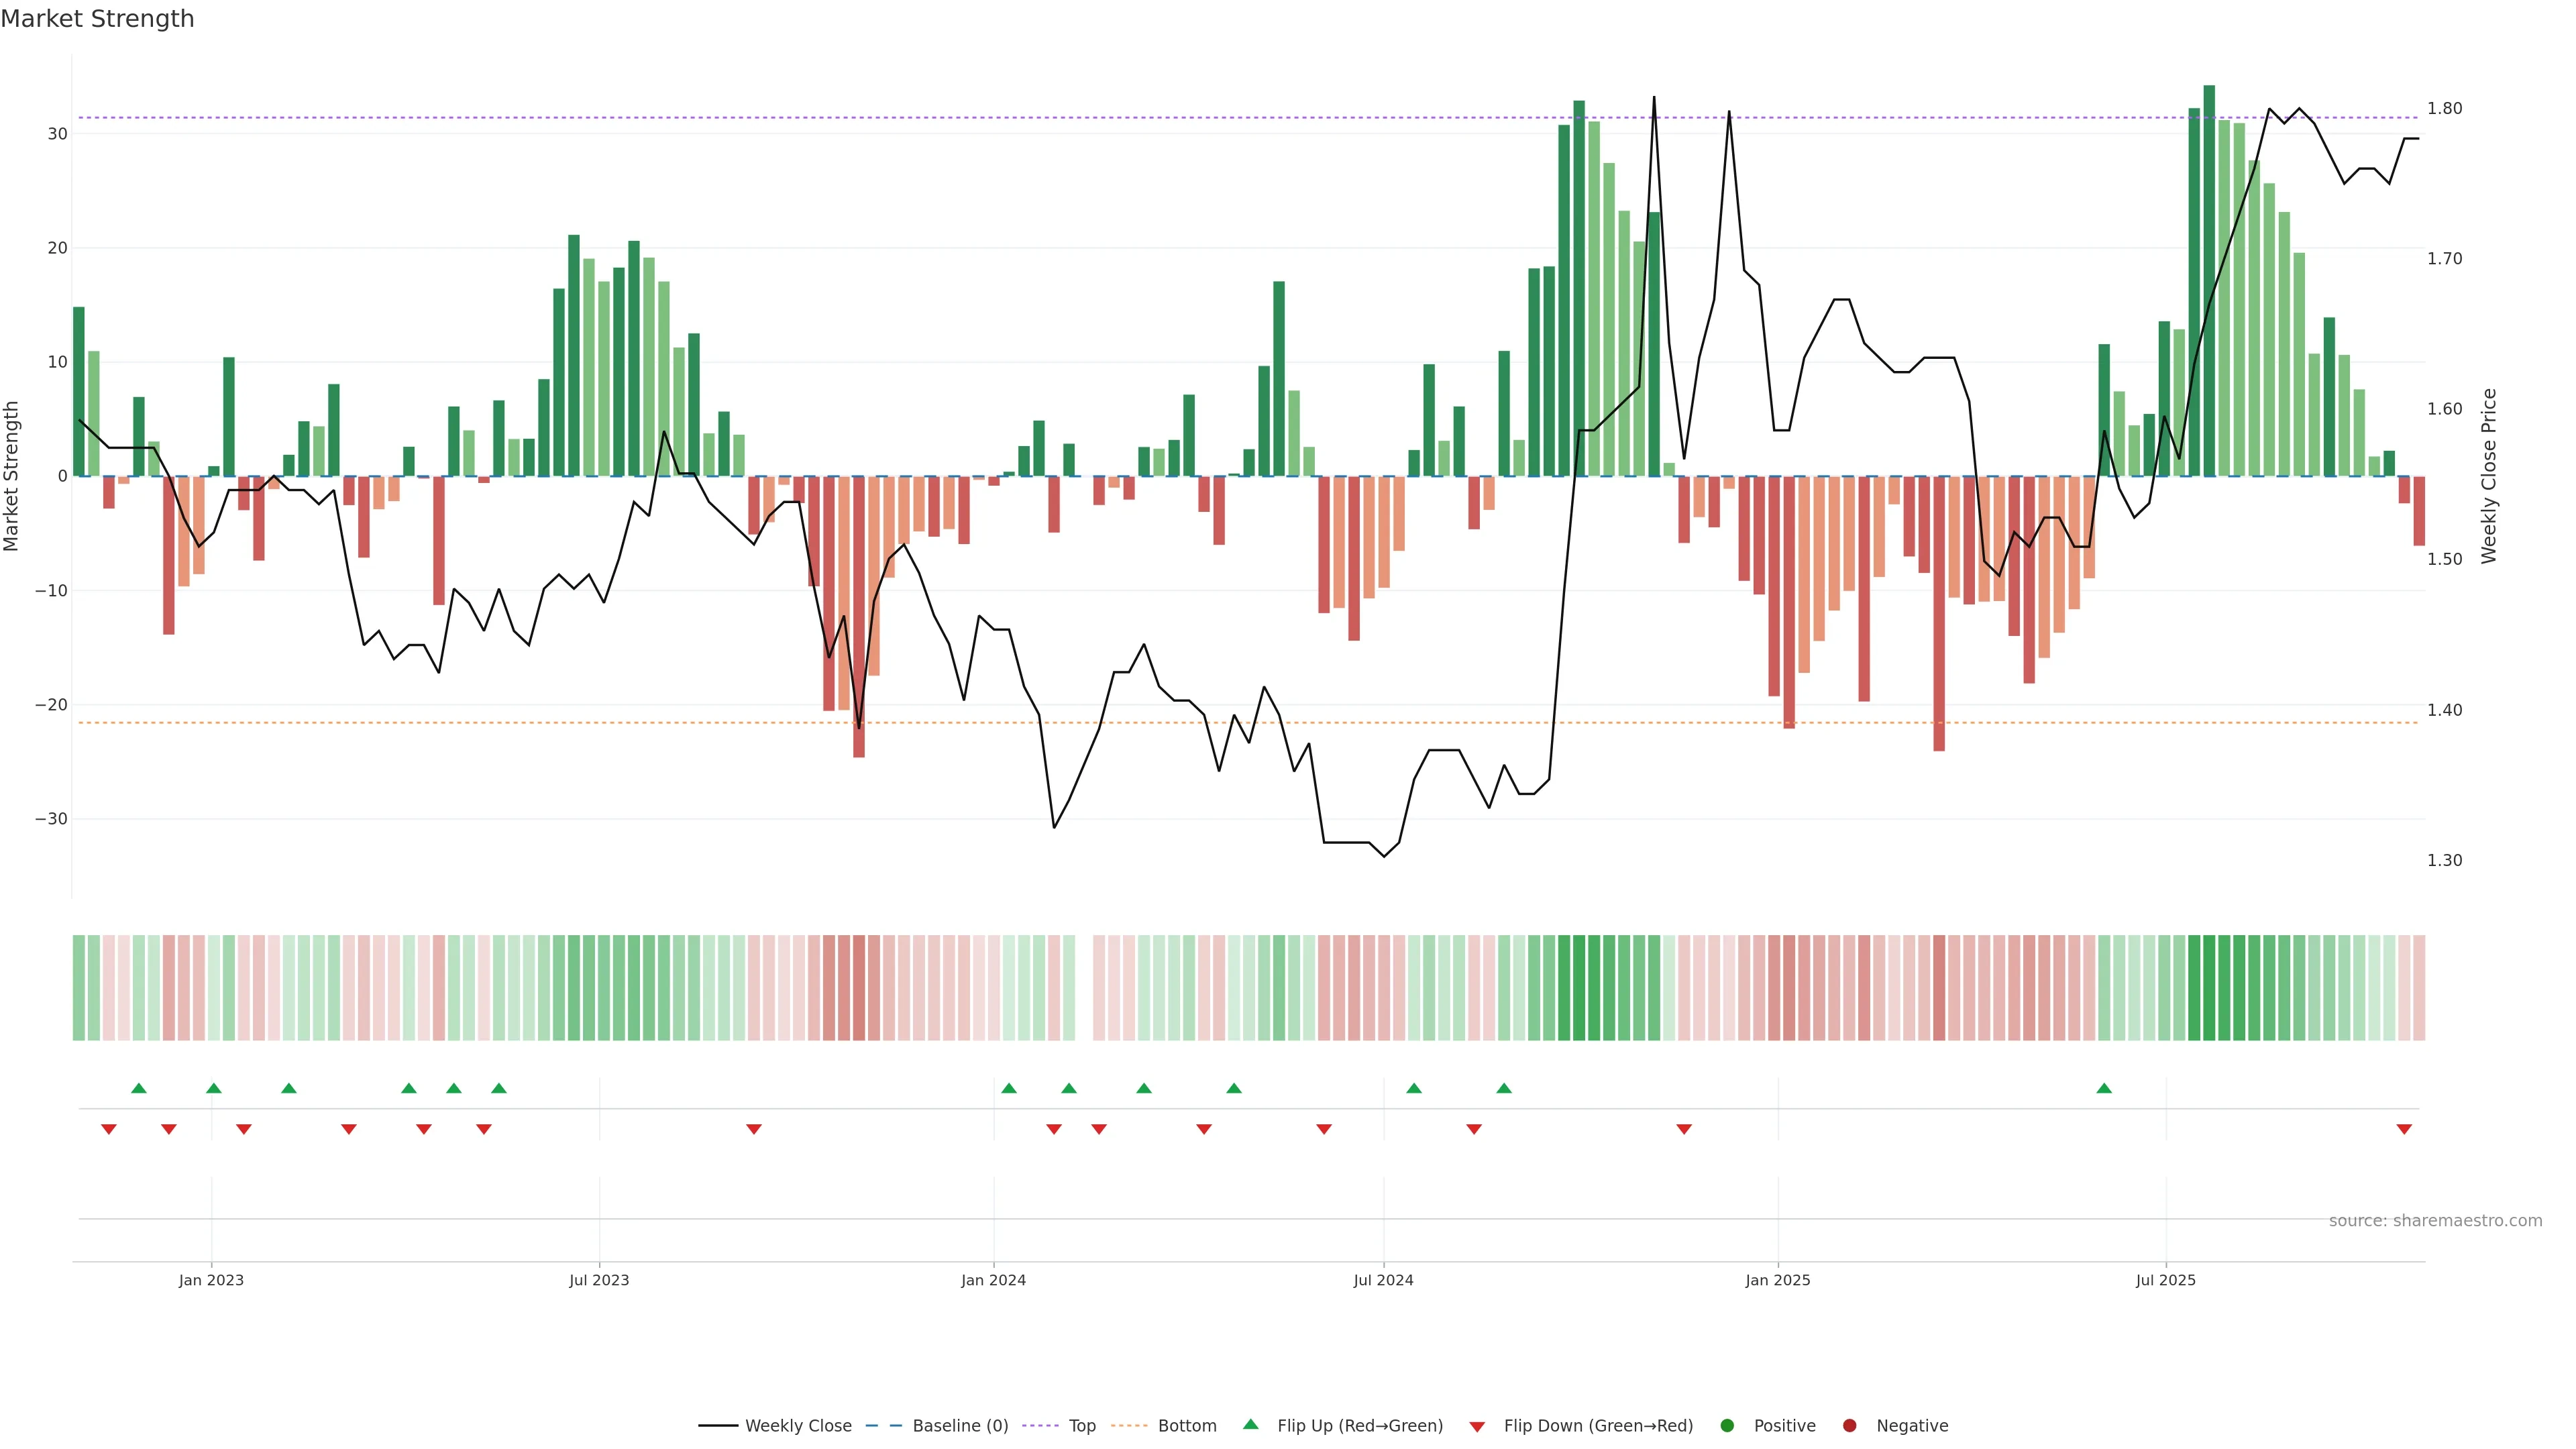Click the red flip-down marker before Jan 2025

1684,1129
